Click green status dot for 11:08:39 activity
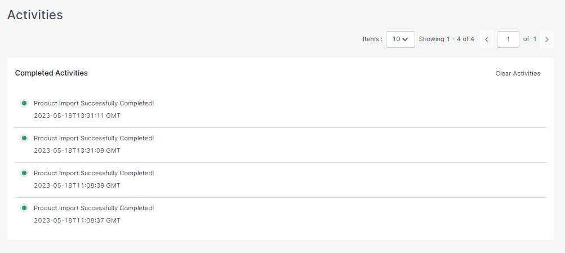 (x=24, y=173)
